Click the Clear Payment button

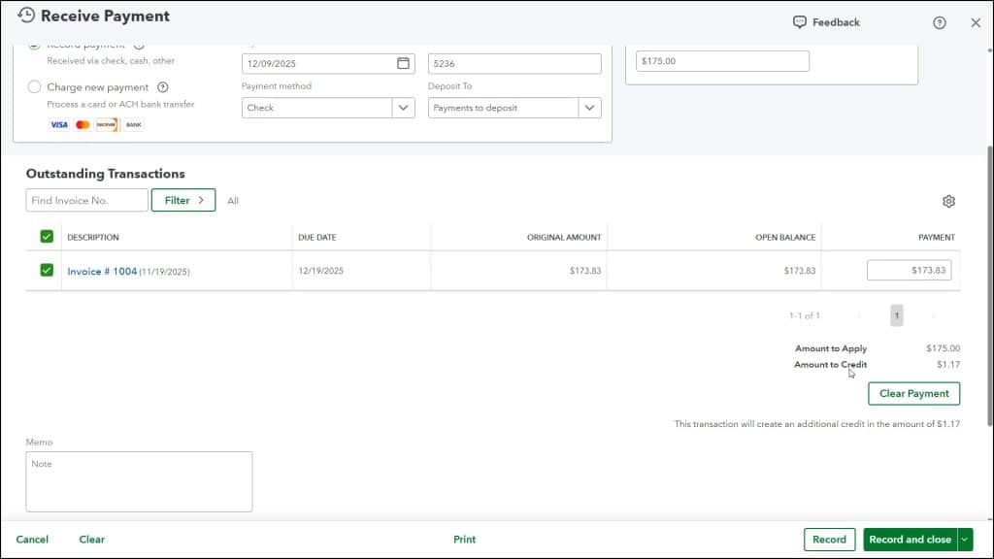click(x=913, y=393)
